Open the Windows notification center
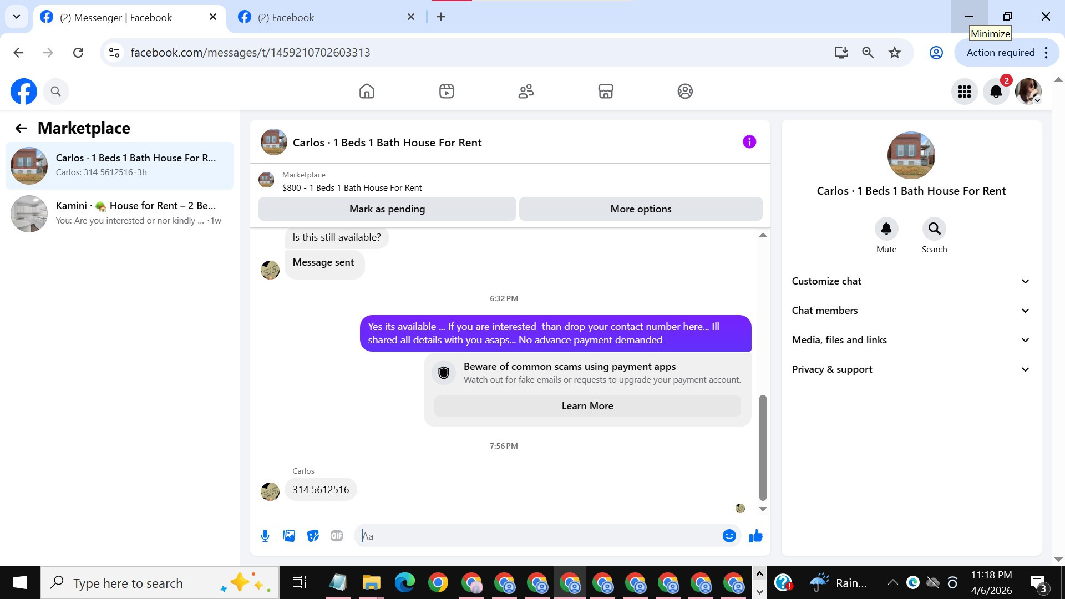Viewport: 1065px width, 599px height. 1038,582
